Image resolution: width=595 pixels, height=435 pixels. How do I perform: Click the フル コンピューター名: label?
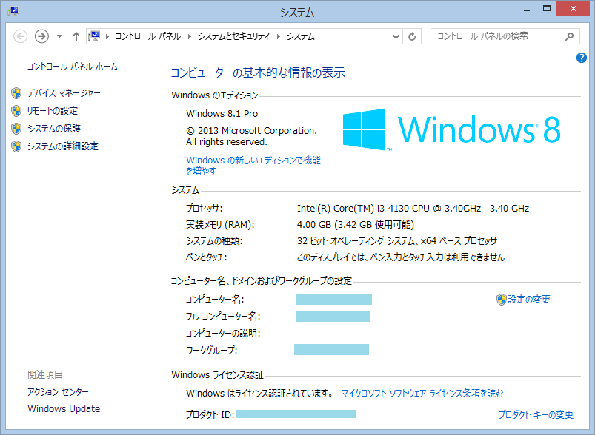(x=223, y=317)
